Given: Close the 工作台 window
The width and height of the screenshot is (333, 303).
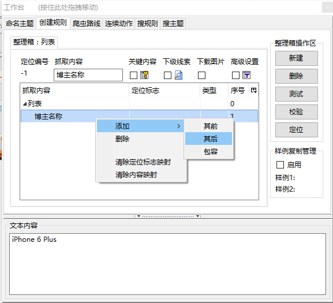Looking at the screenshot, I should (x=327, y=8).
